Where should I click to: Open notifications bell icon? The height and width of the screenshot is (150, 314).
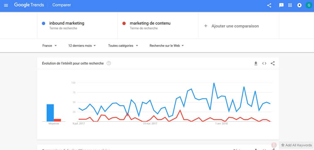click(x=299, y=5)
